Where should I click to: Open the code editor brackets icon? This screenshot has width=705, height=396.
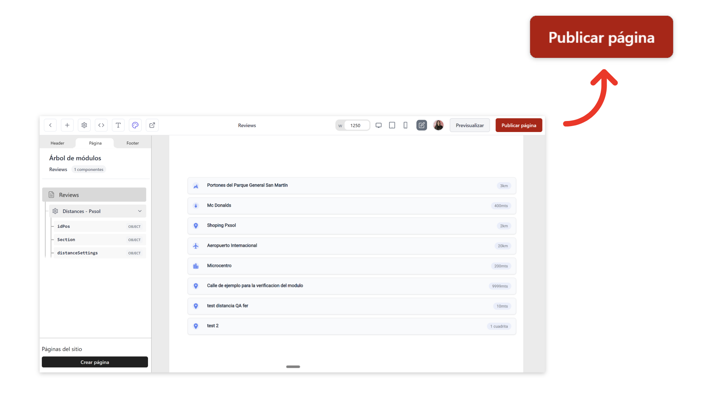101,125
